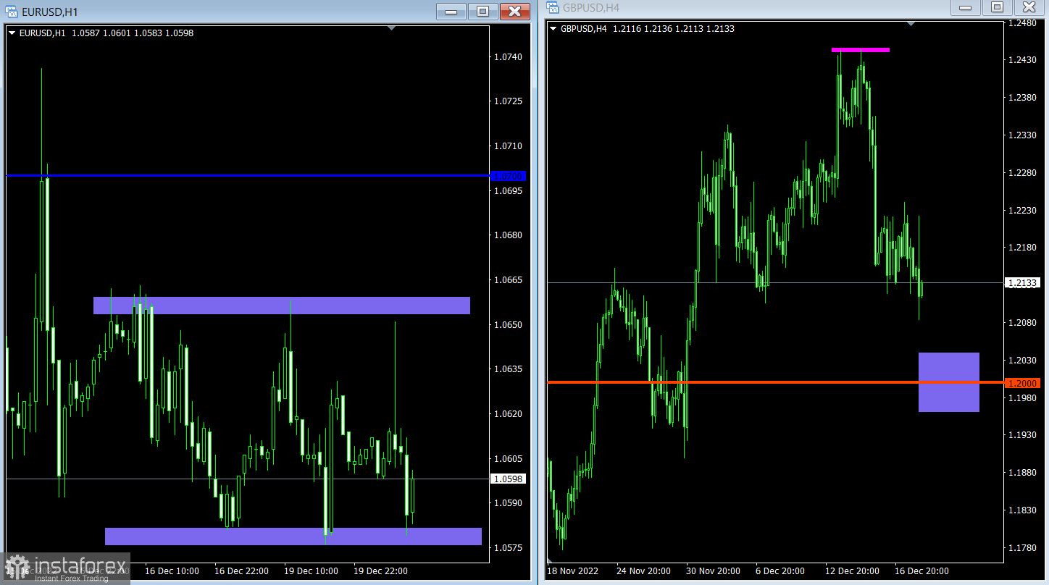The image size is (1049, 585).
Task: Click the EURUSD,H1 window title text
Action: (x=50, y=12)
